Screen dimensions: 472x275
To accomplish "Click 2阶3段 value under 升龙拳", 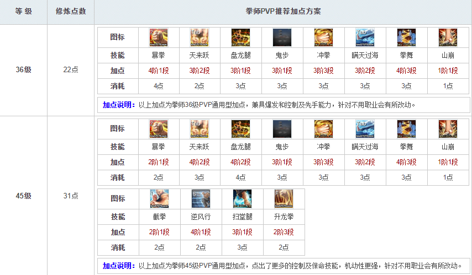I will 284,232.
